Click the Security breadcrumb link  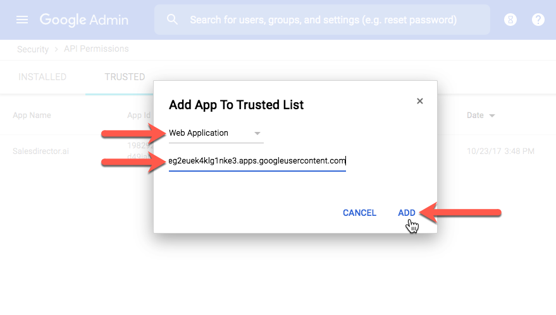tap(33, 49)
